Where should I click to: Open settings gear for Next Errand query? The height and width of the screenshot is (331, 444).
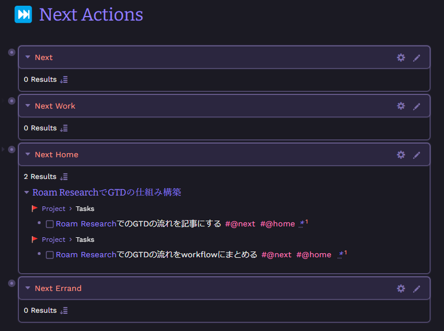pos(401,289)
